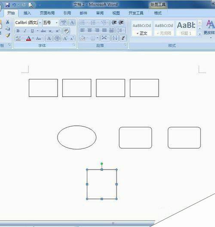Open the bullet list dropdown

click(x=87, y=23)
